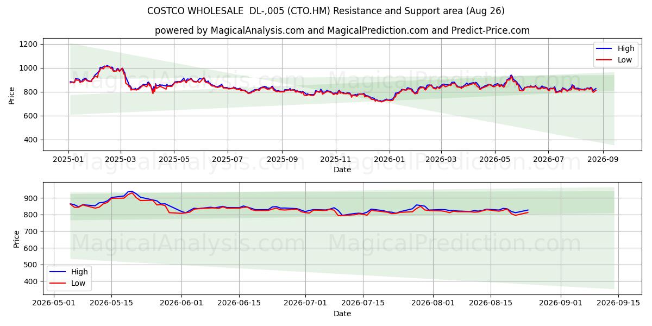652x326 pixels.
Task: Click the '2025-07' date tick label
Action: (227, 160)
